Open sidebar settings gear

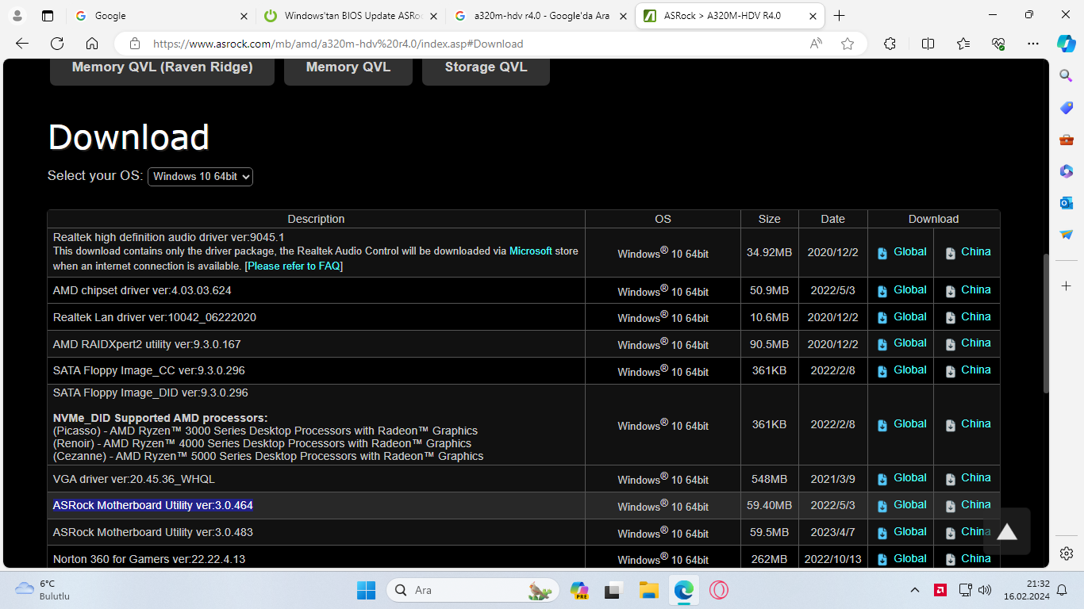[x=1067, y=553]
